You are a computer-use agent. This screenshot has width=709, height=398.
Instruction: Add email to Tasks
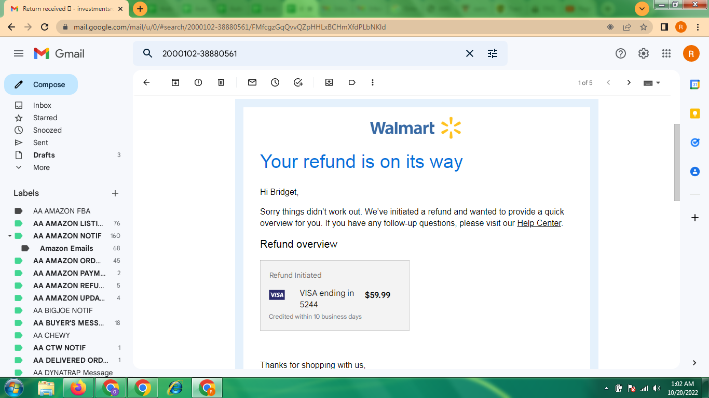coord(298,82)
